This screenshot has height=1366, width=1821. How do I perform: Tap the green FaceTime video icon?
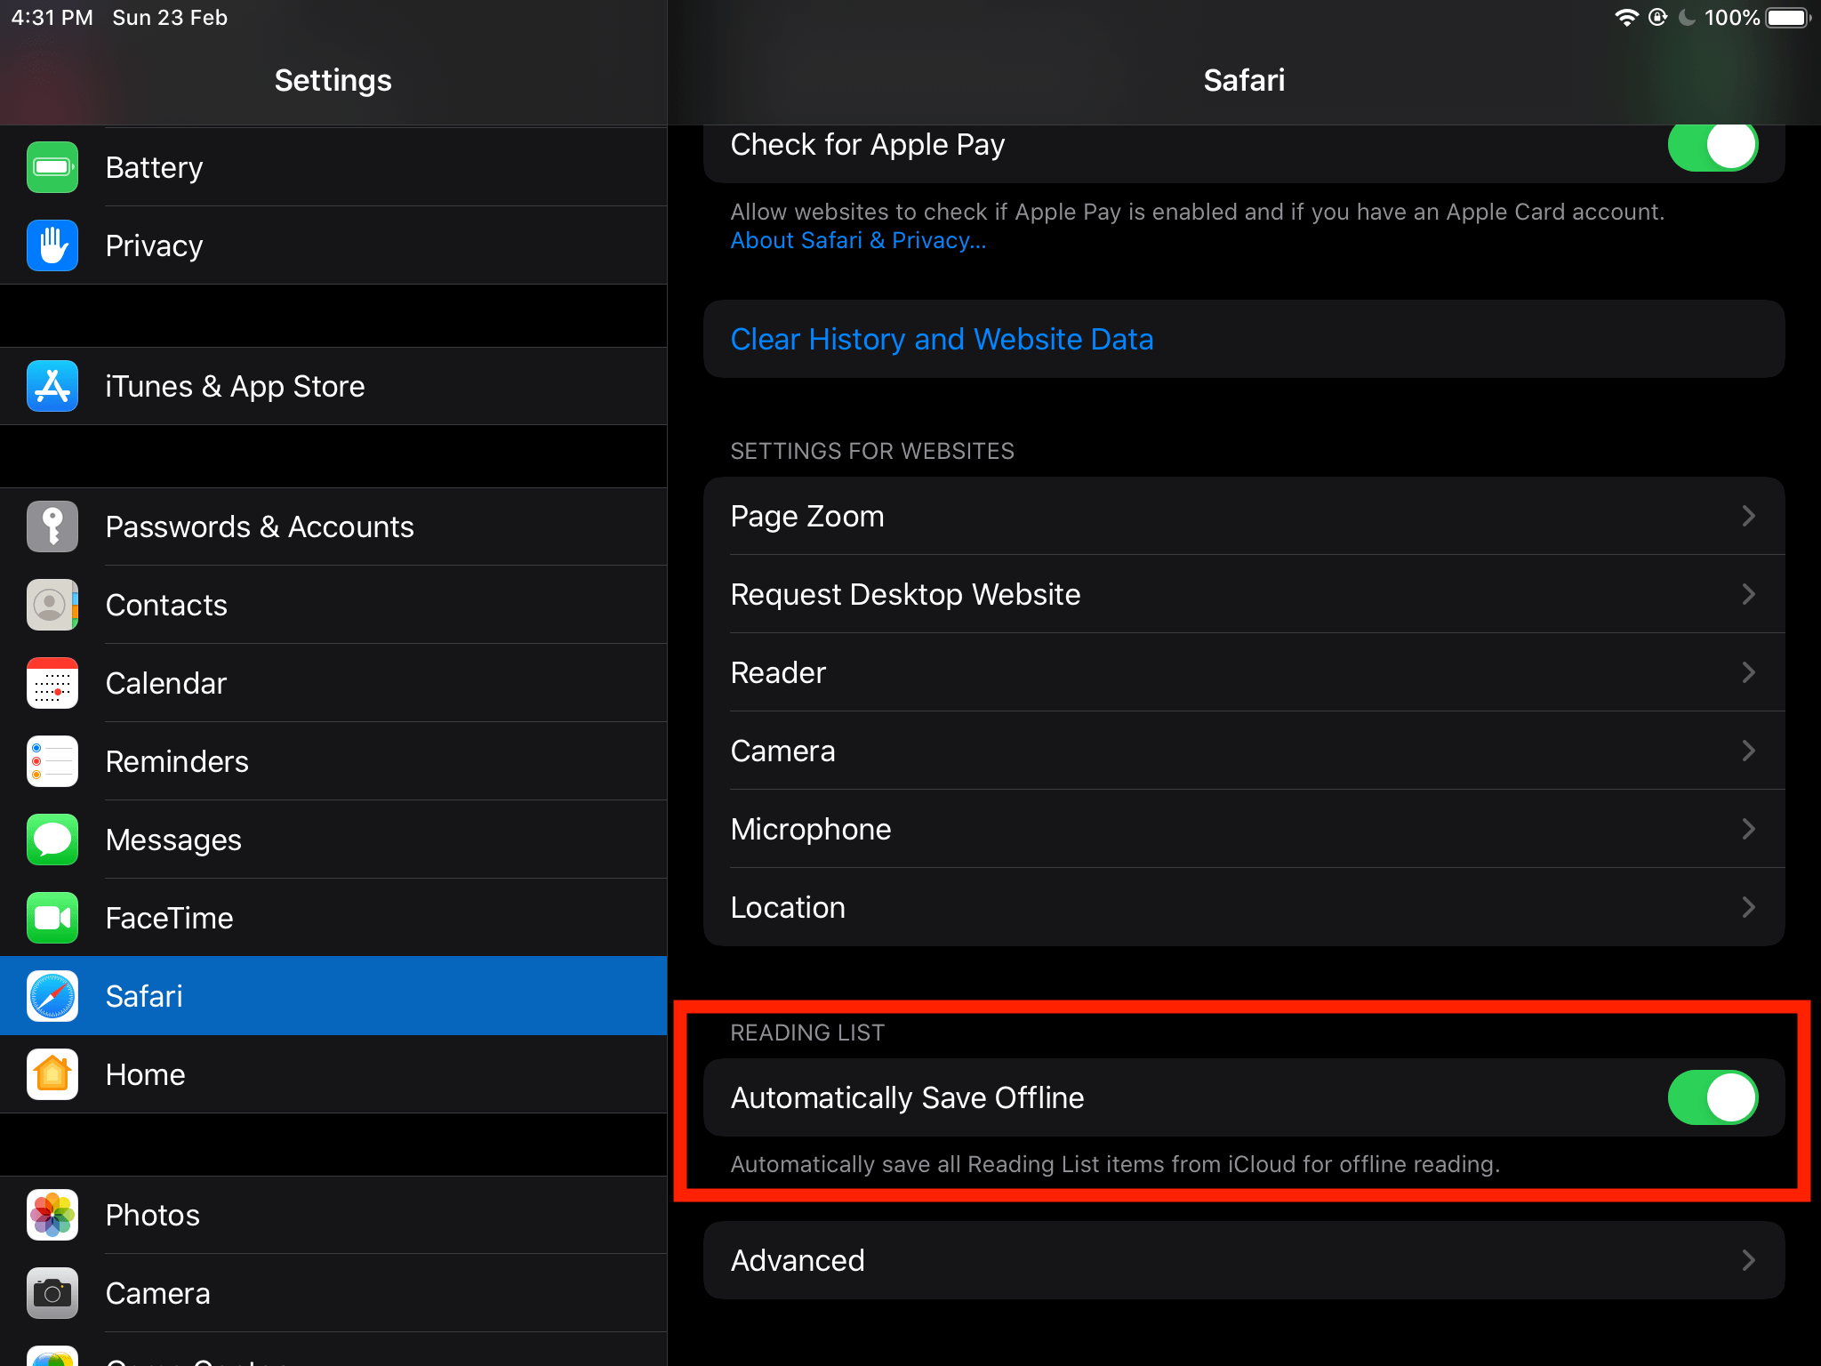(52, 918)
